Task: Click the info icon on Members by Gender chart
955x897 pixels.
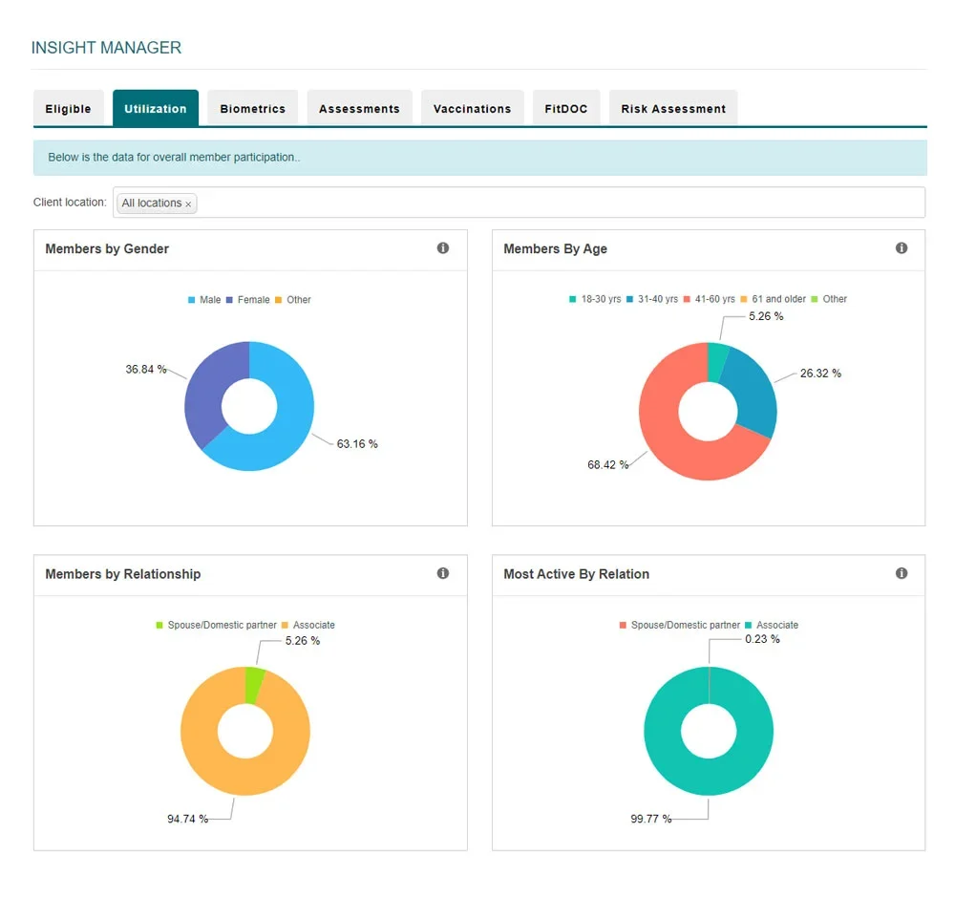Action: click(443, 247)
